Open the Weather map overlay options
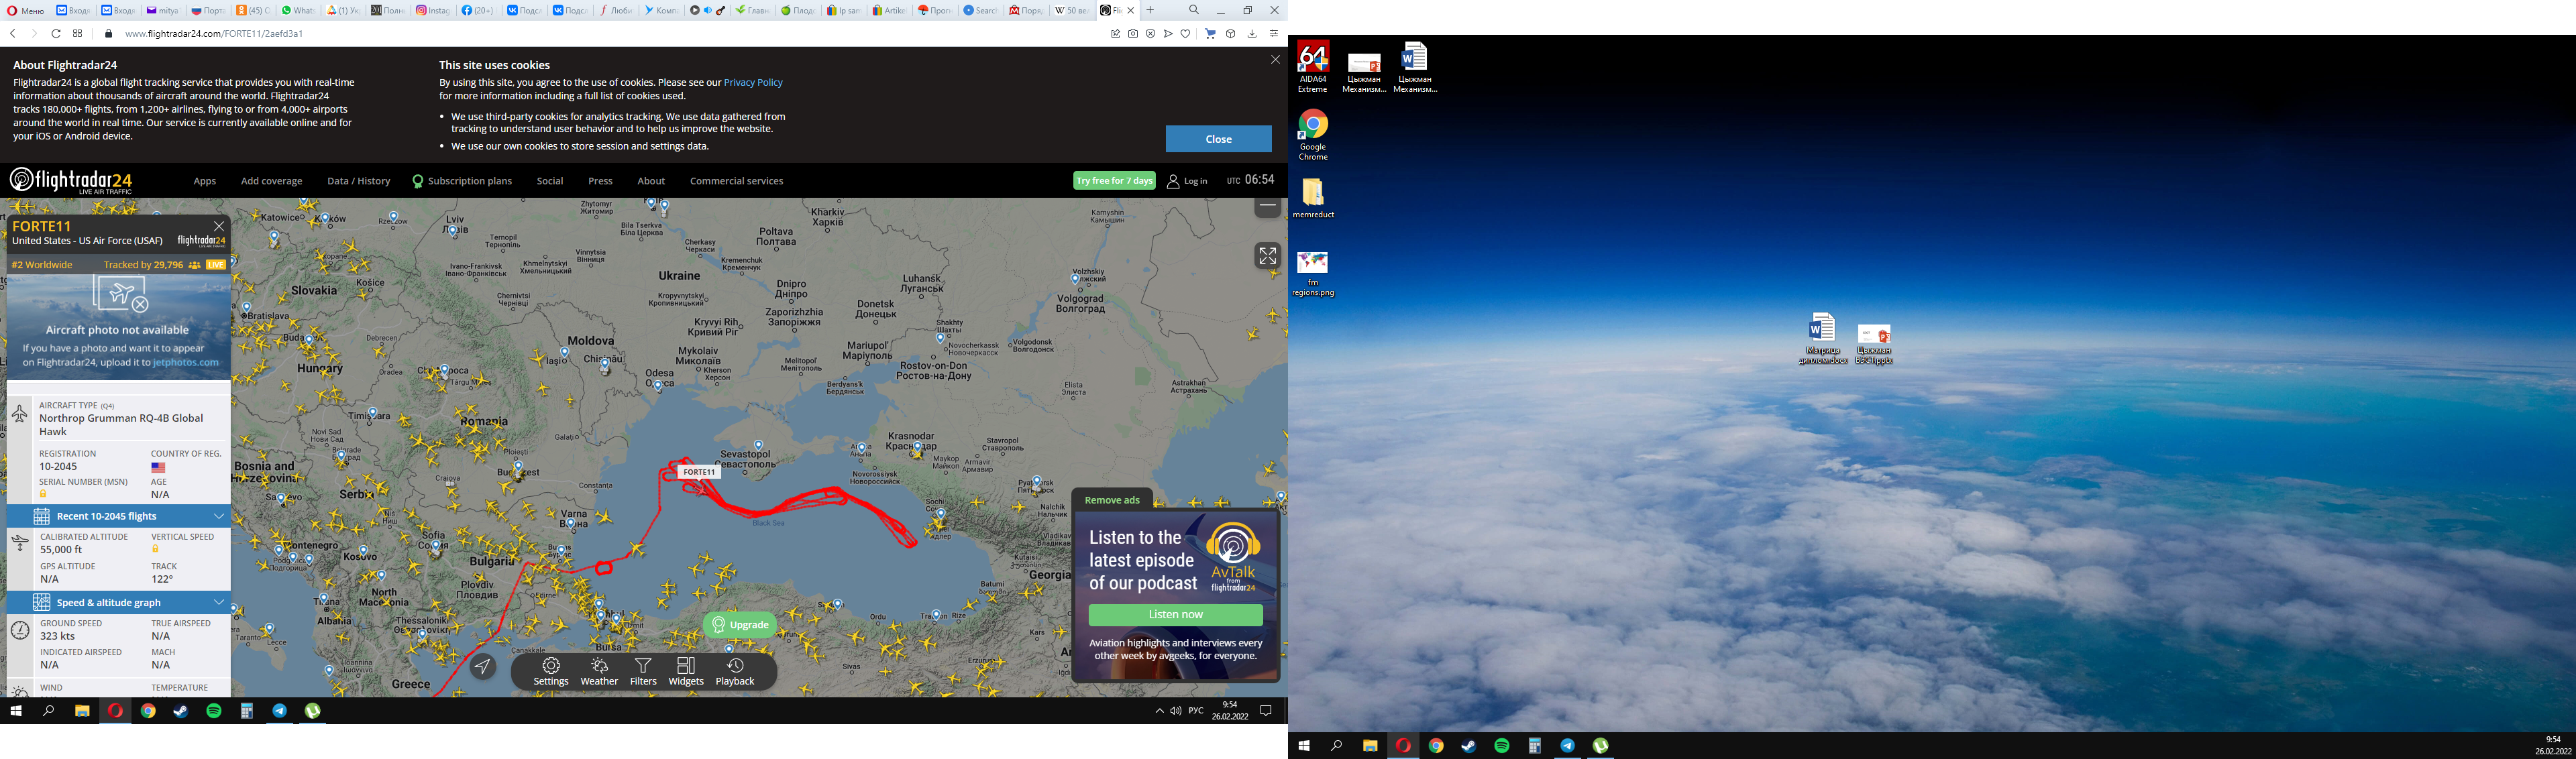Image resolution: width=2576 pixels, height=759 pixels. [599, 672]
